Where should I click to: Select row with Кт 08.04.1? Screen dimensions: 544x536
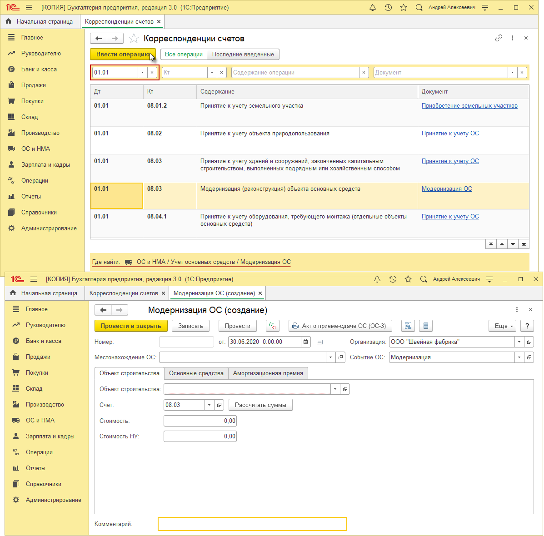309,223
